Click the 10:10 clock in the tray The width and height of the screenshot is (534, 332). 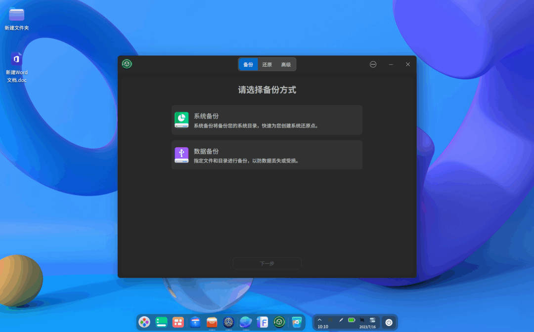pos(323,327)
